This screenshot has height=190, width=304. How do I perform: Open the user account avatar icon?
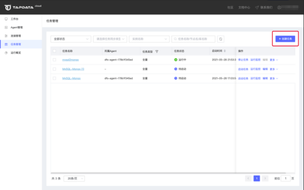click(279, 8)
